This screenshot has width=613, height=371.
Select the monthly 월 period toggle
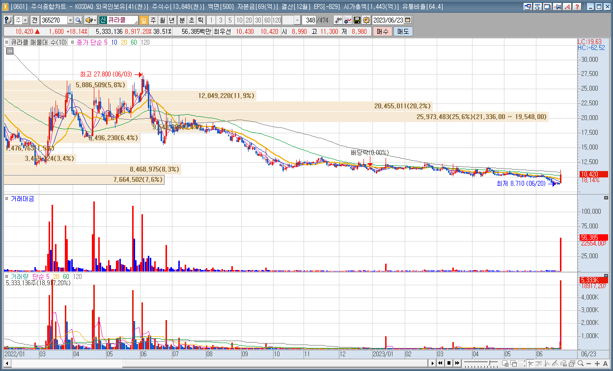click(162, 20)
